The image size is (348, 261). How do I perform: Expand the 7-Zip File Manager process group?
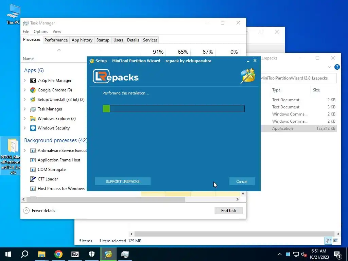(25, 80)
